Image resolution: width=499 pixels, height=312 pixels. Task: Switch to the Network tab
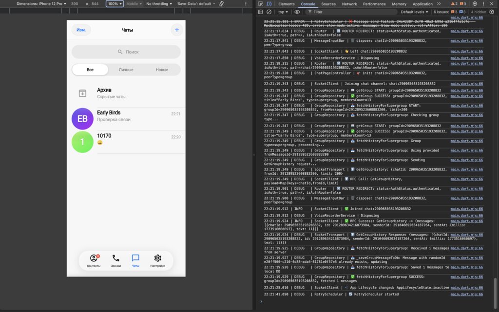[x=349, y=4]
